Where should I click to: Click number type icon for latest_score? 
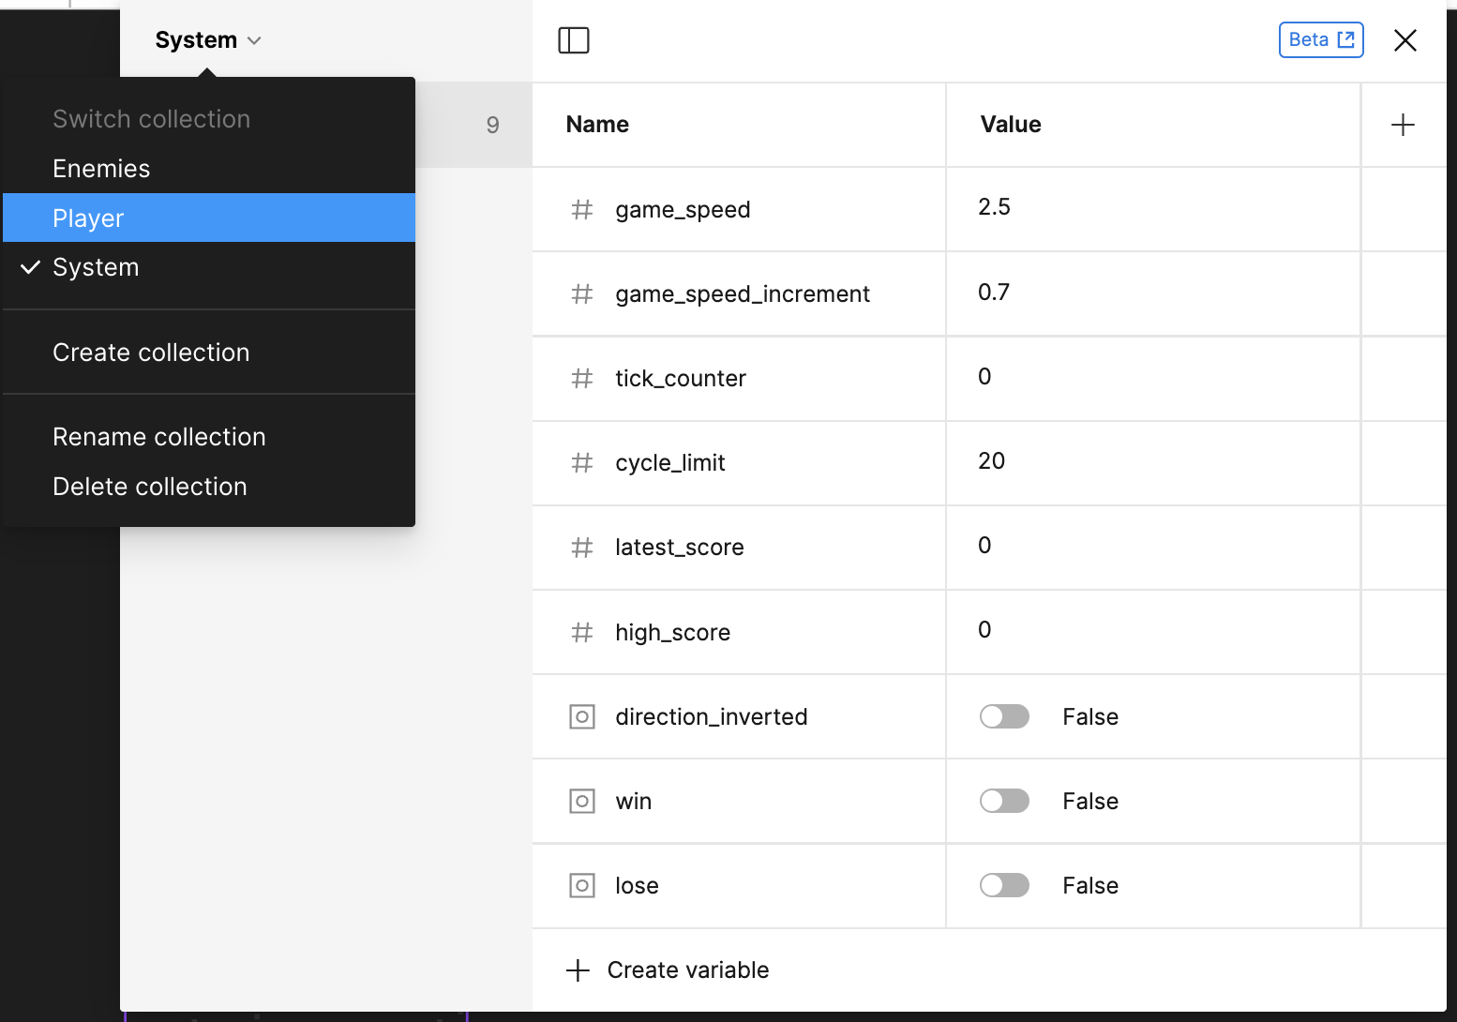point(582,547)
